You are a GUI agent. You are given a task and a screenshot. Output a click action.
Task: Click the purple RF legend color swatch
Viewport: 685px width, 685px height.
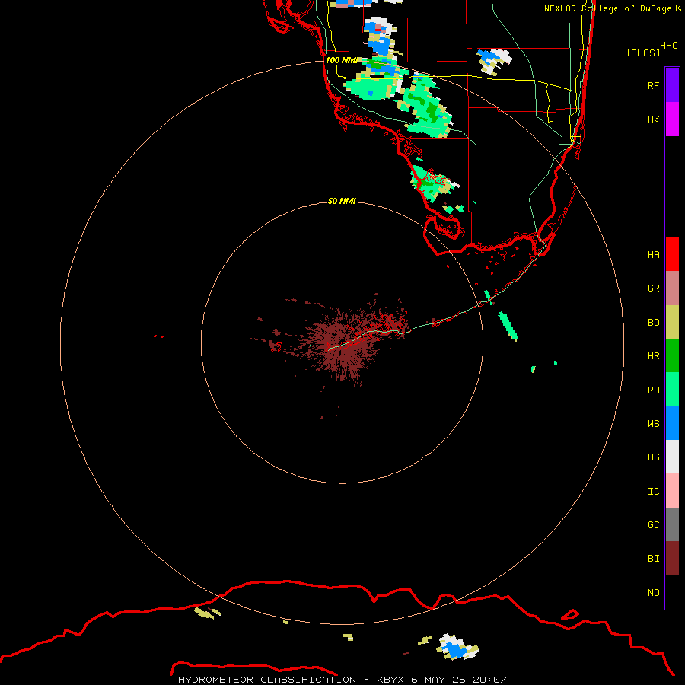coord(672,85)
